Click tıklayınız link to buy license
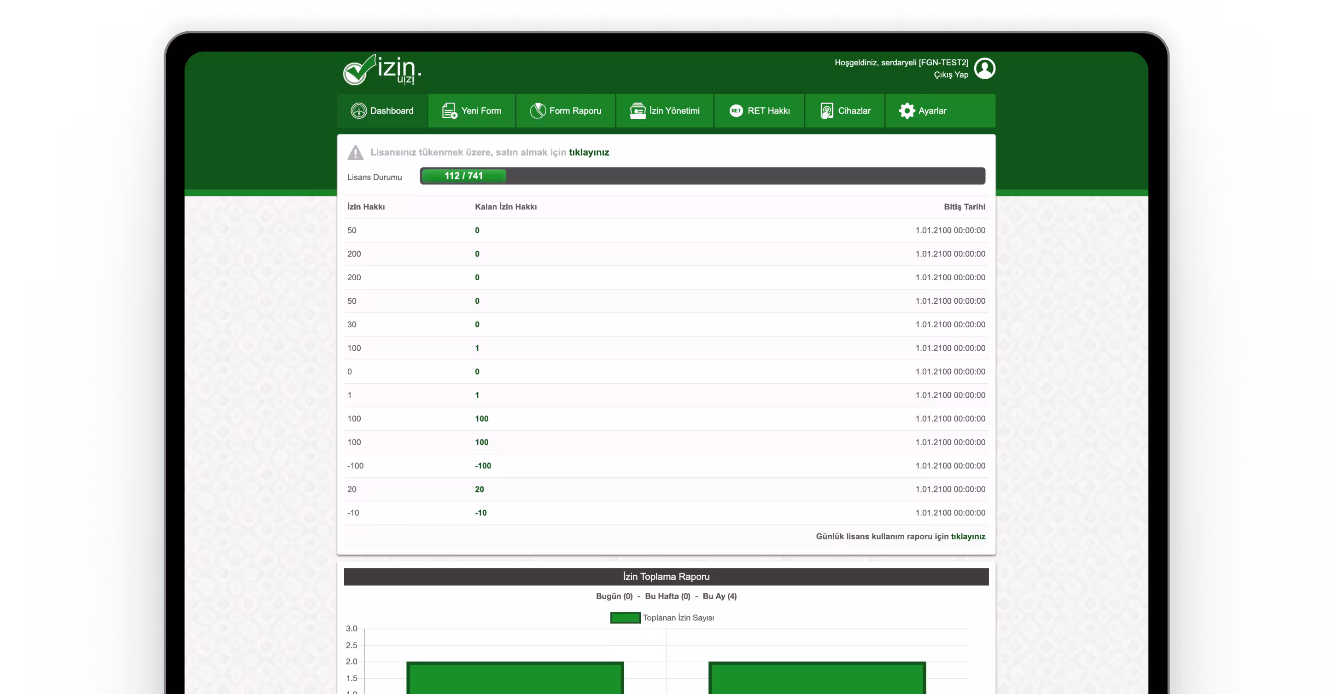 (x=589, y=153)
